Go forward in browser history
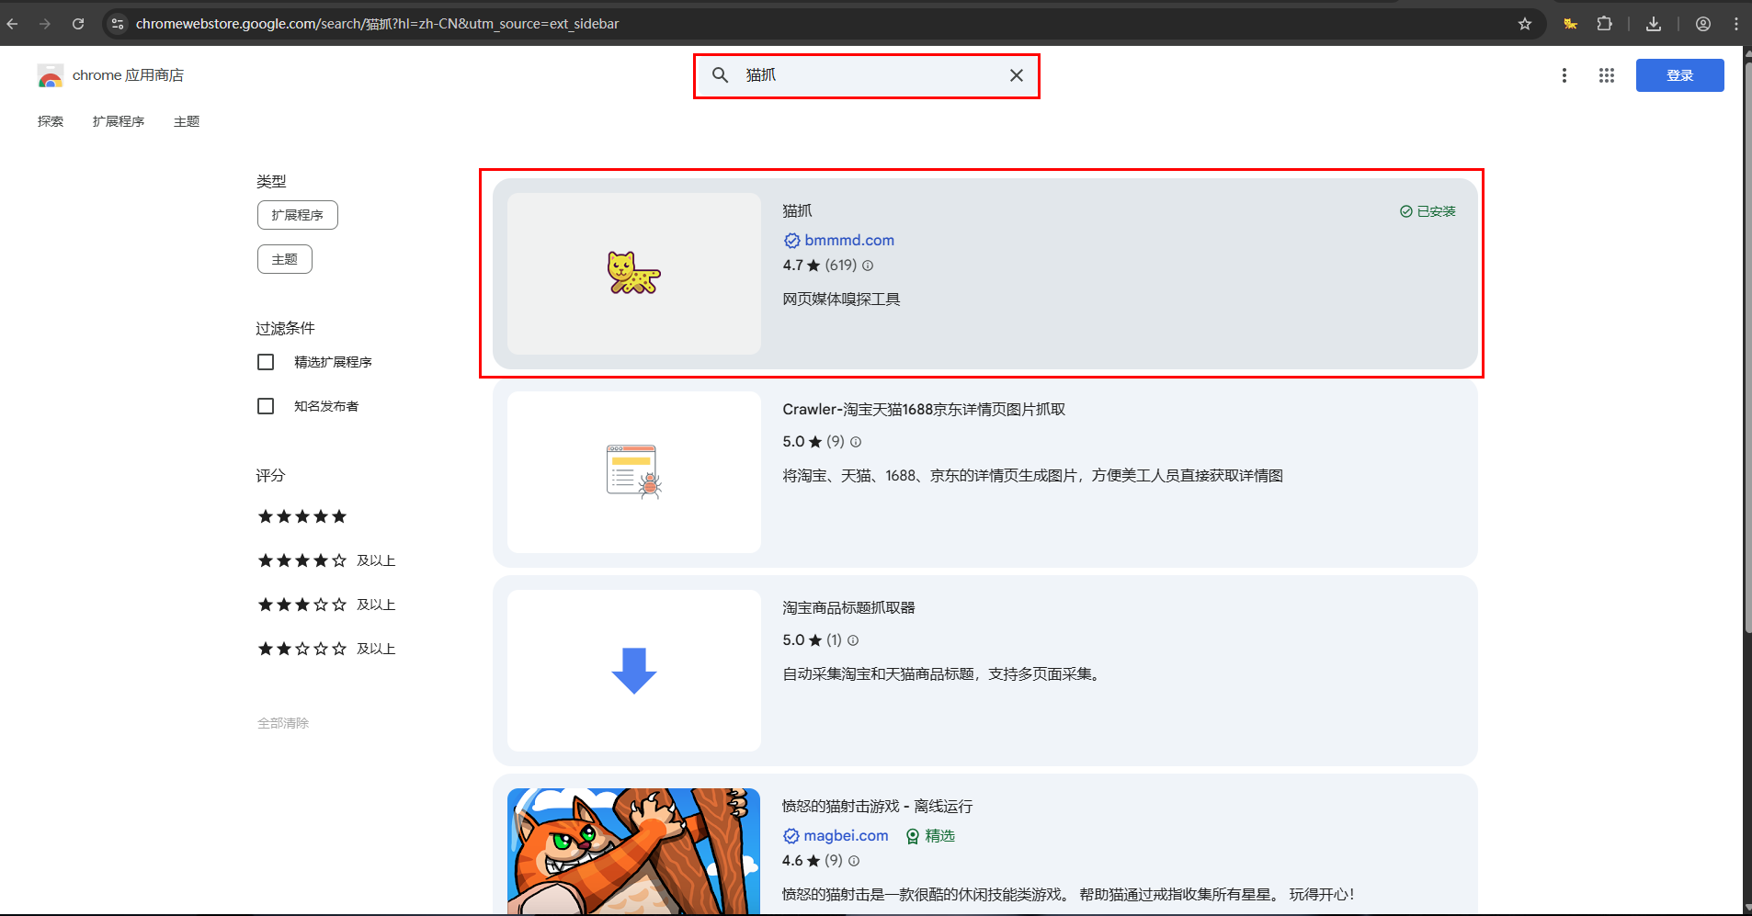Viewport: 1752px width, 916px height. 45,24
